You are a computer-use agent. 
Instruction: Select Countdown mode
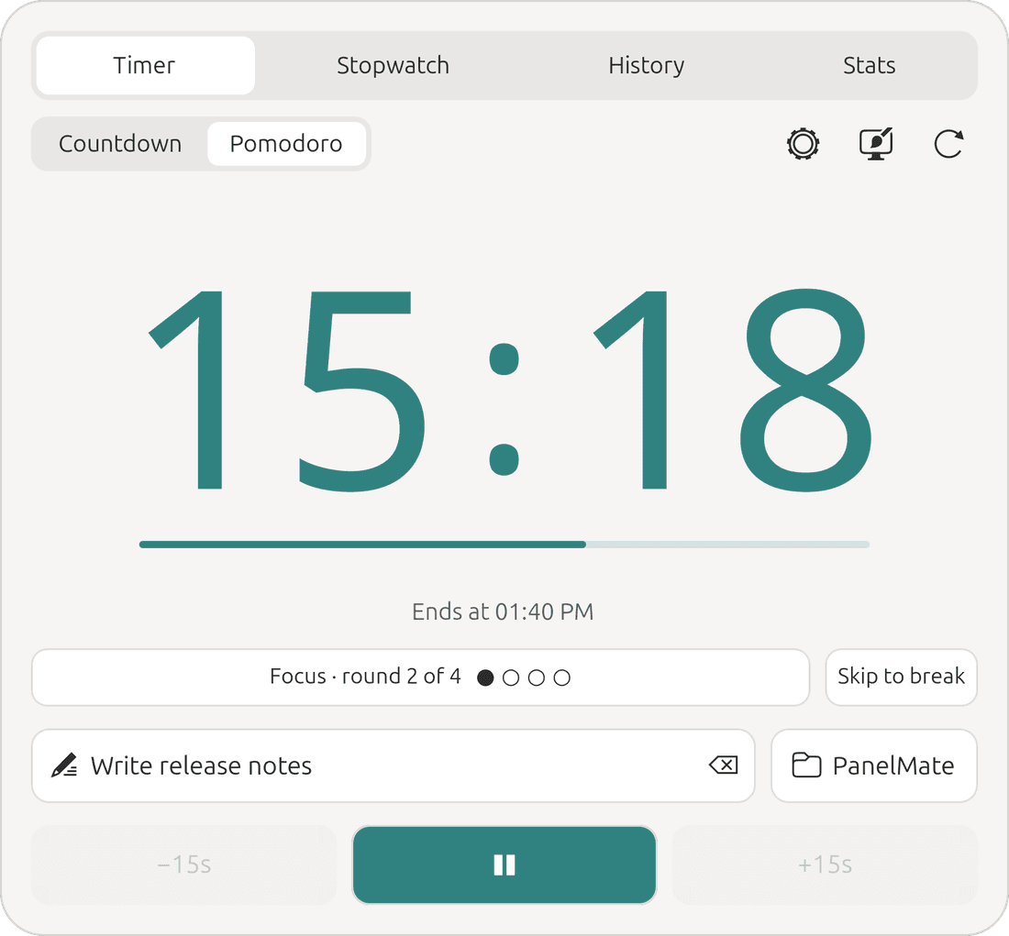[x=120, y=143]
